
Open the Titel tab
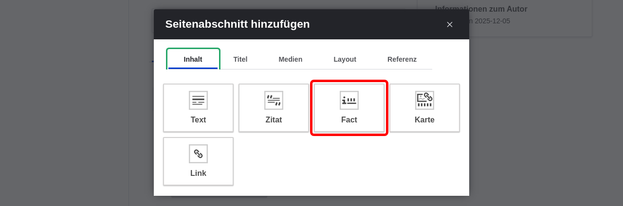240,59
